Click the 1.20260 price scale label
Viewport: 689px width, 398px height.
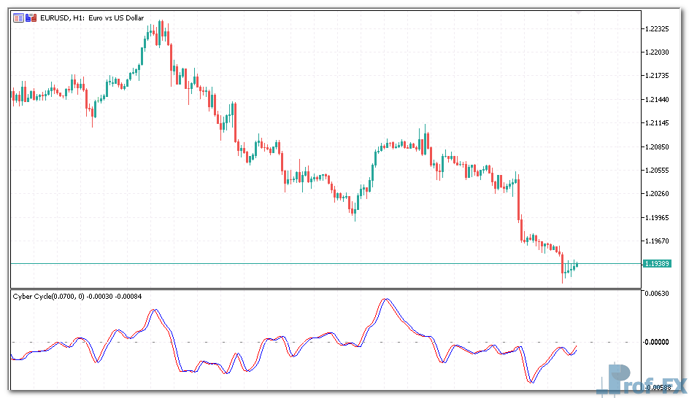point(658,194)
